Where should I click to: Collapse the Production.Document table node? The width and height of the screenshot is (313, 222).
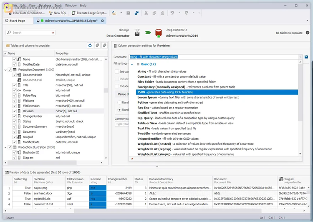[x=5, y=70]
